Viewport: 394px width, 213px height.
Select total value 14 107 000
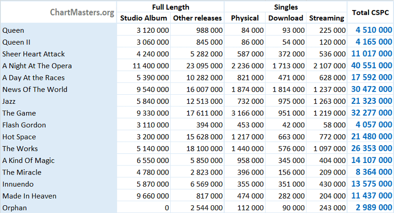pyautogui.click(x=372, y=160)
